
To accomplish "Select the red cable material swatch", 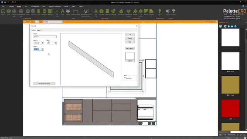I will (x=230, y=108).
